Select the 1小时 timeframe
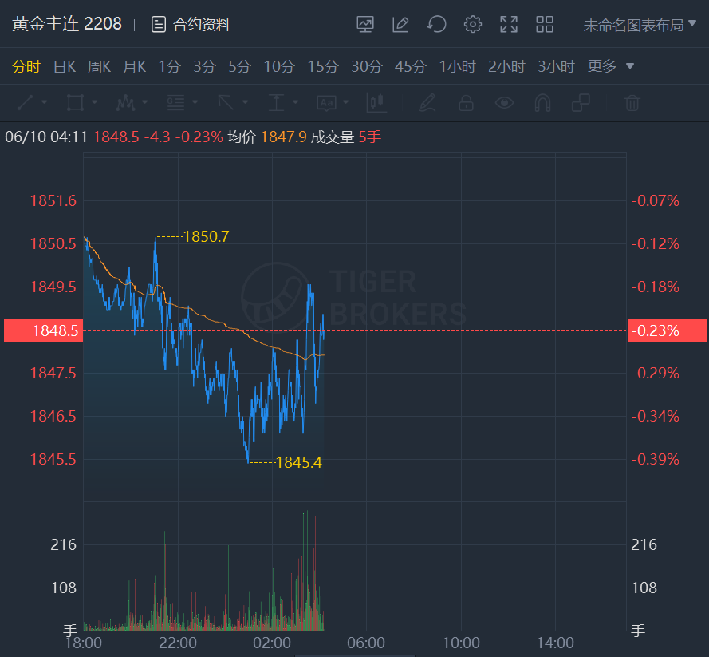709x657 pixels. [x=457, y=67]
